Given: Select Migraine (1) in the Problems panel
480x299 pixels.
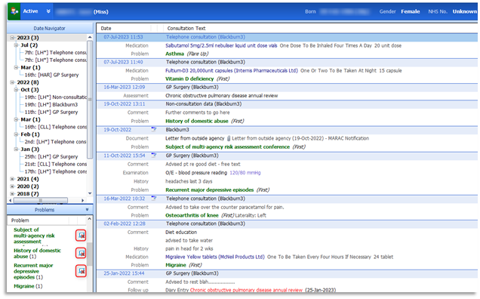Looking at the screenshot, I should point(28,286).
